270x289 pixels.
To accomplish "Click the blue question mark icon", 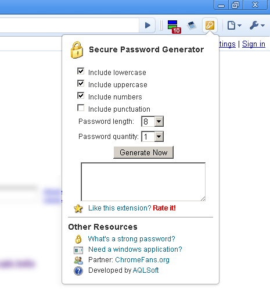I will pos(78,271).
